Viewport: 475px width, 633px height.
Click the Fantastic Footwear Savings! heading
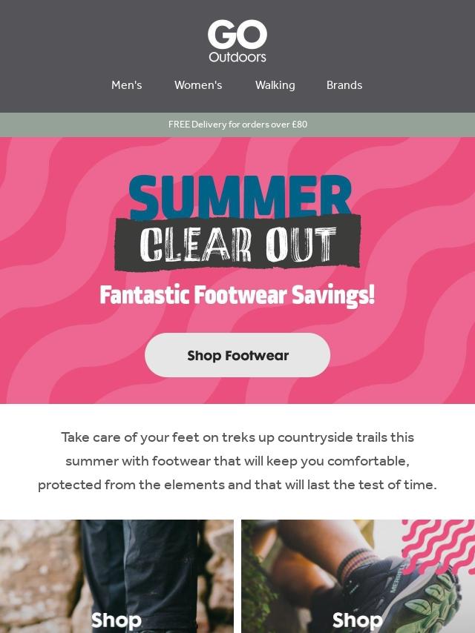pyautogui.click(x=237, y=295)
